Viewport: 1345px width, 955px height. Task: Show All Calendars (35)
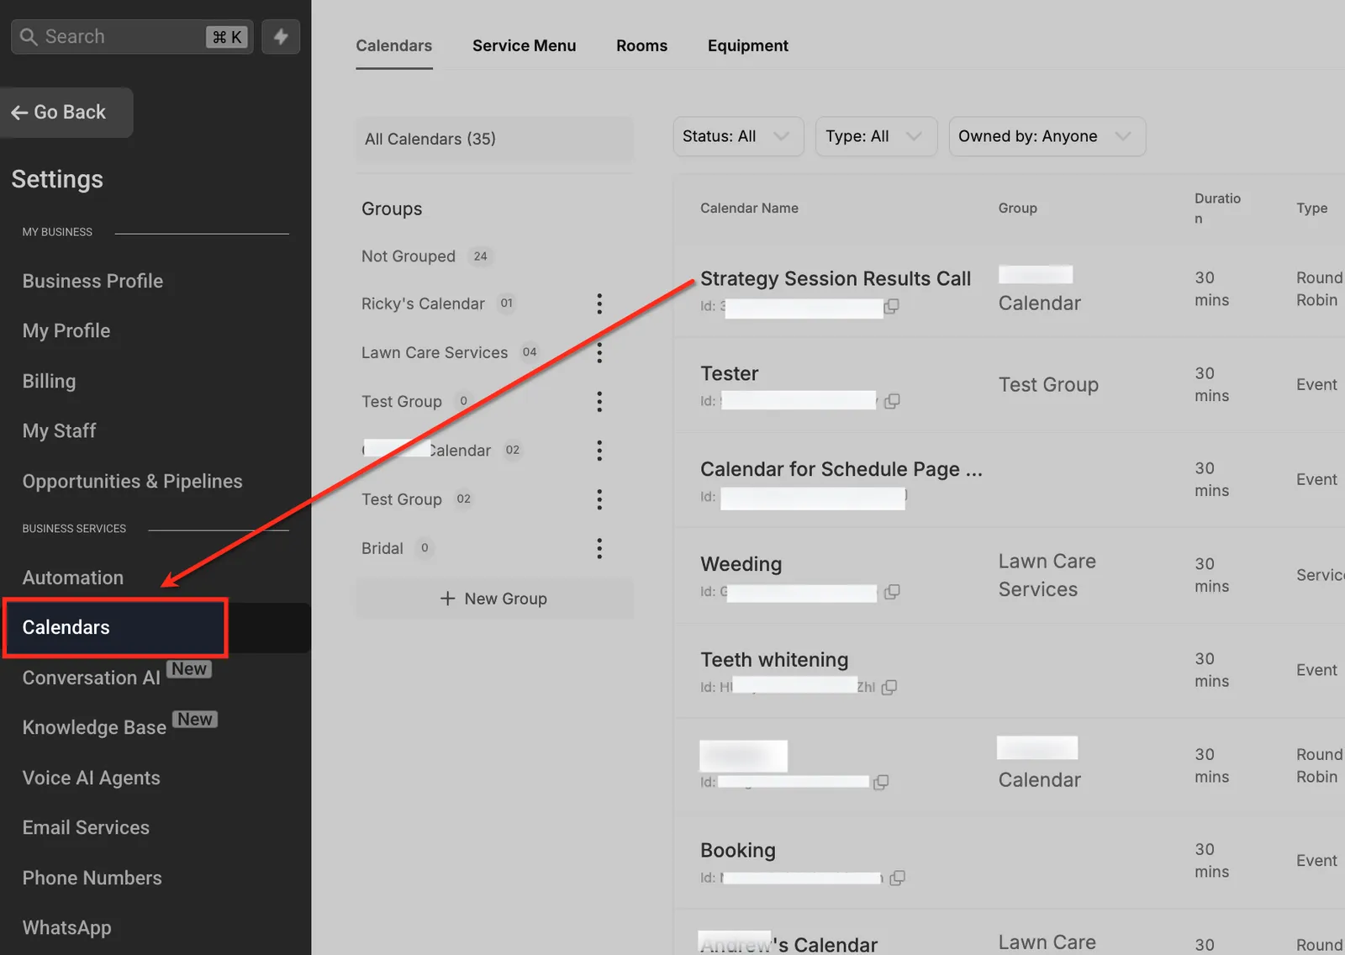pyautogui.click(x=494, y=139)
